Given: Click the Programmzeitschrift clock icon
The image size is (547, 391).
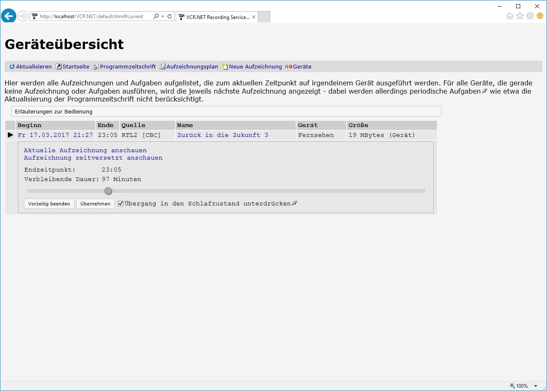Looking at the screenshot, I should (96, 67).
